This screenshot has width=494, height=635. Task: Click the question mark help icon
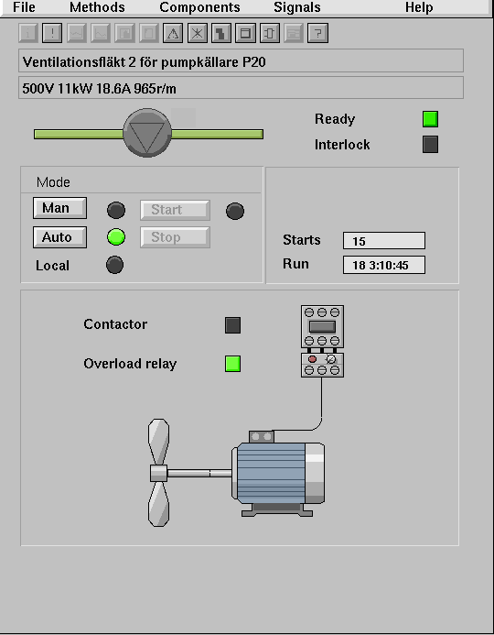(317, 33)
